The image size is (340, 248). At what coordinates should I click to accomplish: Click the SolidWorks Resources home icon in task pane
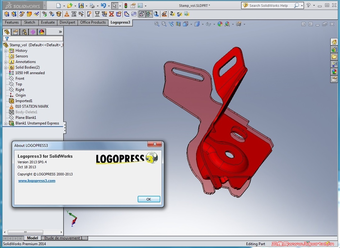click(x=334, y=42)
